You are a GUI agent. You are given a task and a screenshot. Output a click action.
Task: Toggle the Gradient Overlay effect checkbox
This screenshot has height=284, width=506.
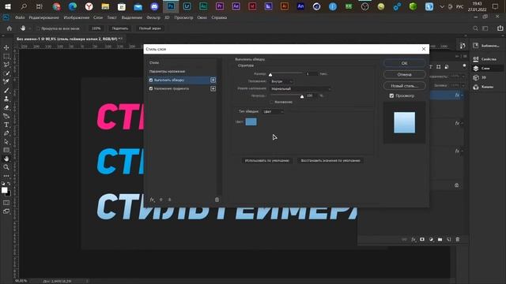pos(151,88)
